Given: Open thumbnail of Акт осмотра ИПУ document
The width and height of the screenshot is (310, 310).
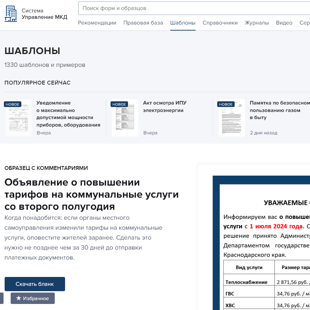Looking at the screenshot, I should [125, 118].
